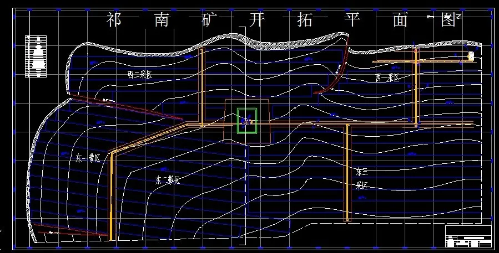Select title character 南

162,20
